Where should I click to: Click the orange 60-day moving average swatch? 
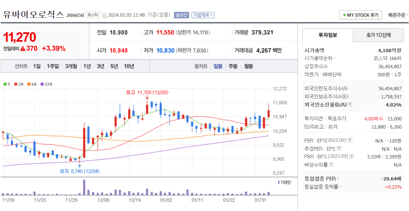(29, 84)
